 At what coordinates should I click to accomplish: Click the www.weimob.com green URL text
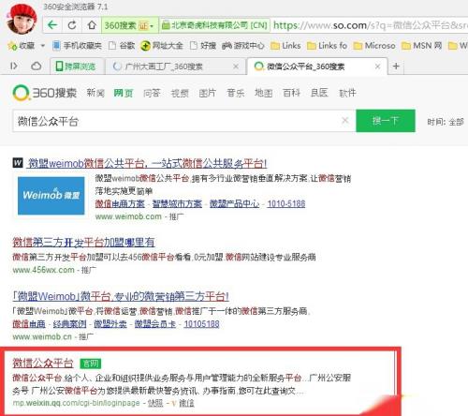pyautogui.click(x=128, y=216)
